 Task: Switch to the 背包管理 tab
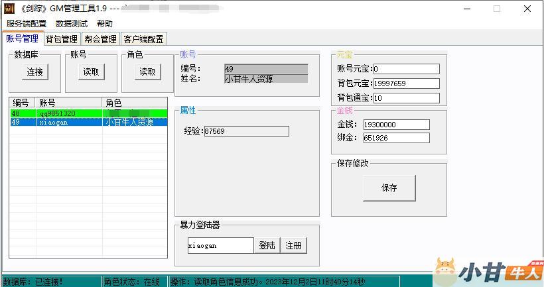(x=62, y=39)
